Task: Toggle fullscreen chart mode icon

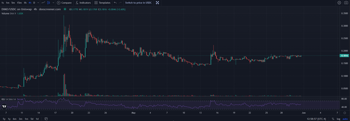Action: (x=157, y=3)
